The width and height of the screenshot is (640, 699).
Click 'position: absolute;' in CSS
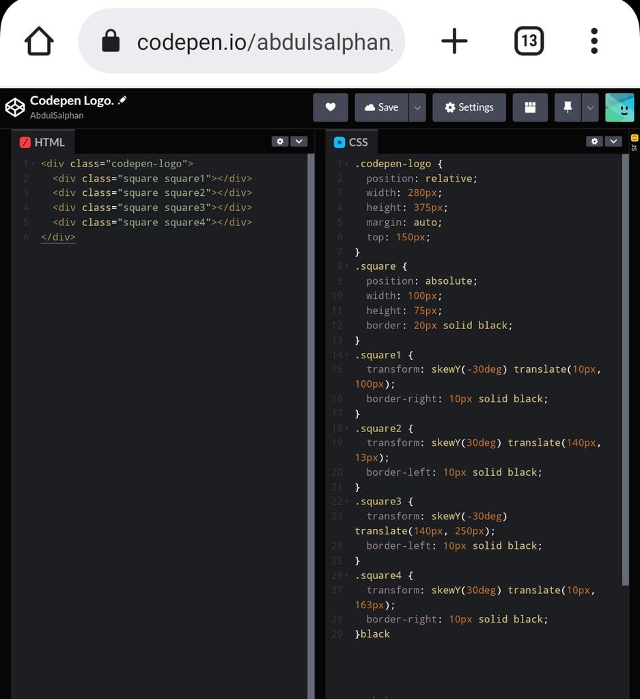421,281
